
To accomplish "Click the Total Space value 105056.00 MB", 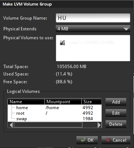I will pos(72,67).
